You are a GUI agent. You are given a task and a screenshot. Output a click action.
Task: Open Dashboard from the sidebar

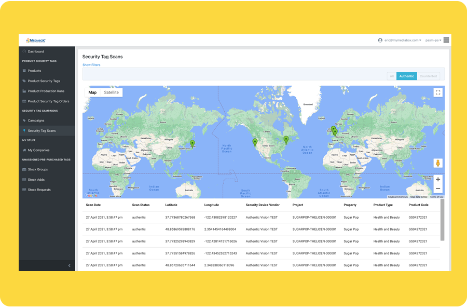point(36,51)
